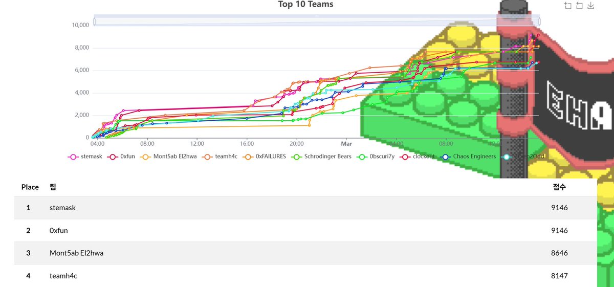Grab the right handle of data zoom slider
Viewport: 614px width, 287px height.
(540, 21)
